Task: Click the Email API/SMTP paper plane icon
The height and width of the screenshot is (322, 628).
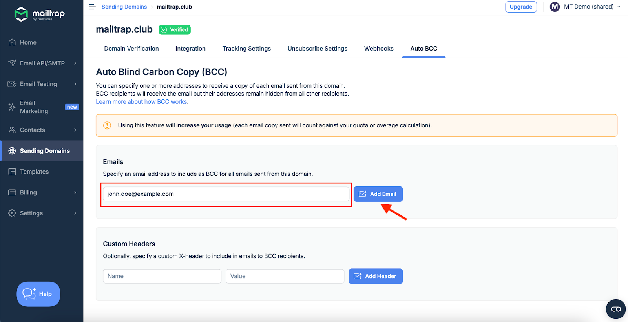Action: click(12, 63)
